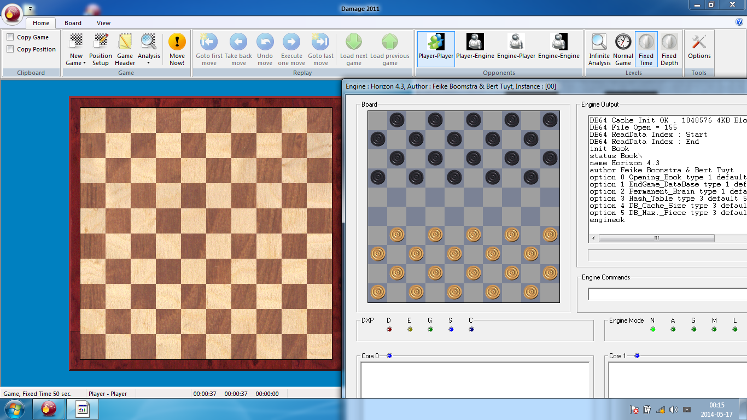Toggle the Fixed Time level button
The width and height of the screenshot is (747, 420).
click(646, 49)
